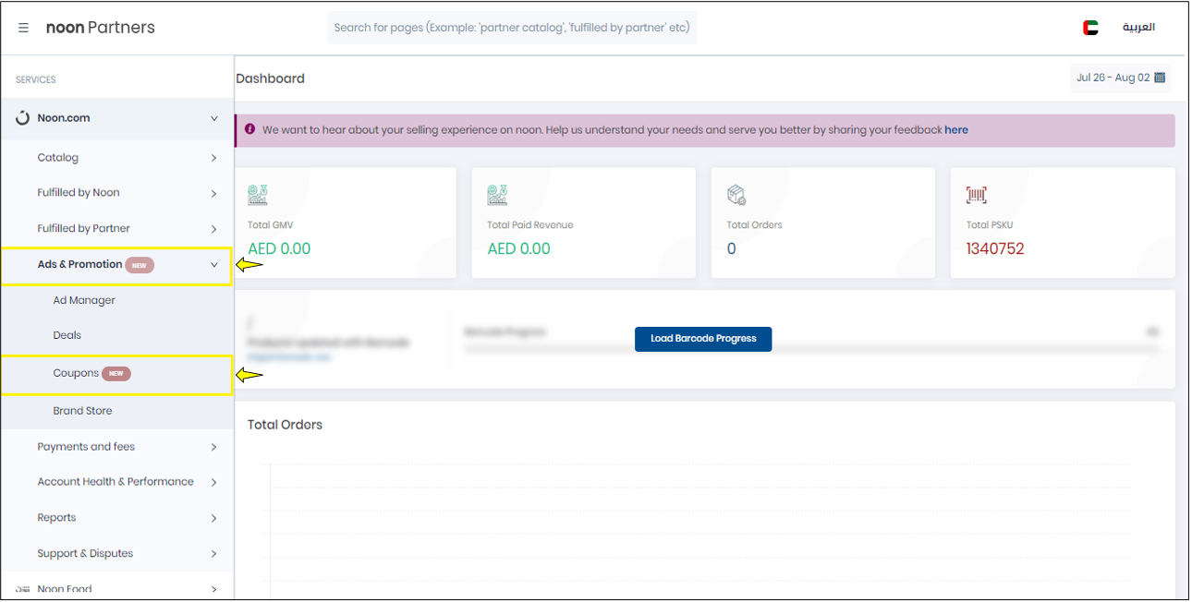The width and height of the screenshot is (1192, 602).
Task: Click the hamburger menu icon
Action: click(x=23, y=28)
